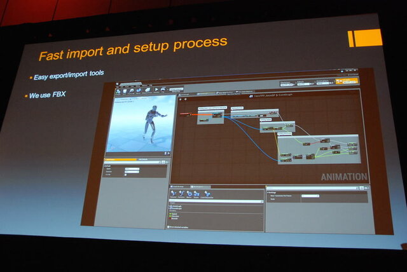
Task: Add a new Function in My Blueprint
Action: click(181, 194)
